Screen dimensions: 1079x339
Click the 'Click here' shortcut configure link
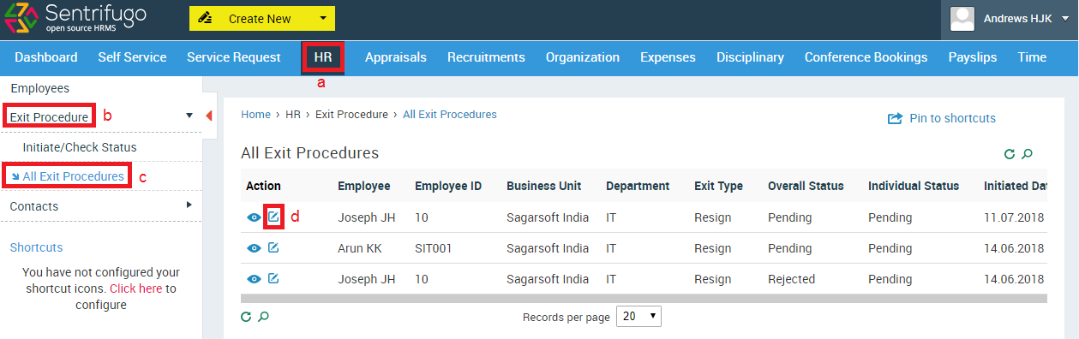tap(135, 288)
